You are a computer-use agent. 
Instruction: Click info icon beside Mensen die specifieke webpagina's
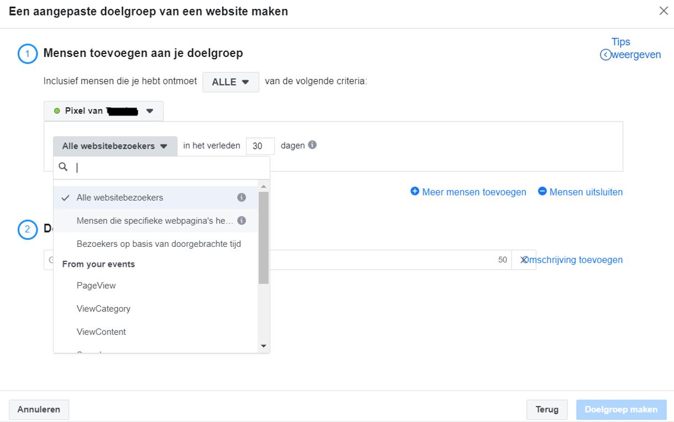[241, 220]
